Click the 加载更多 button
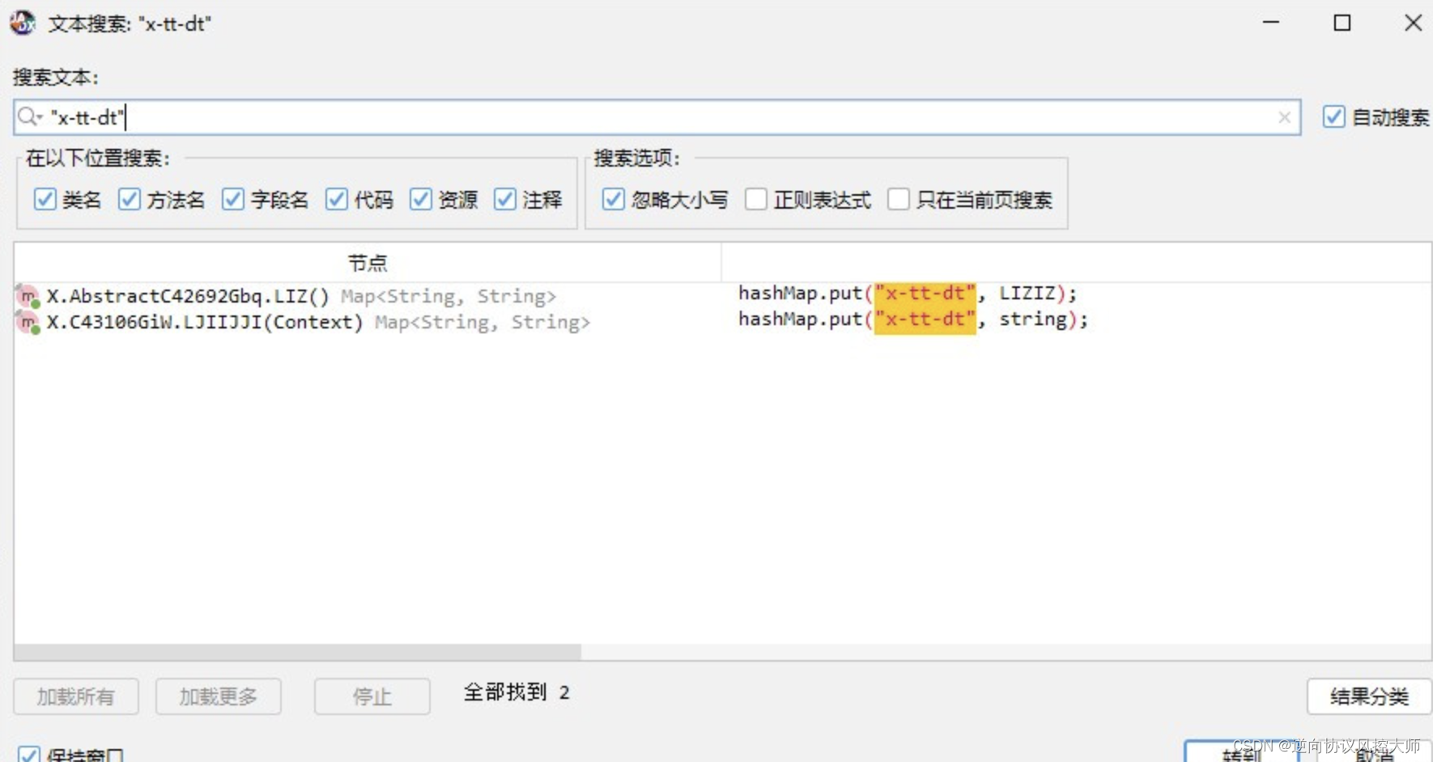Image resolution: width=1433 pixels, height=762 pixels. [218, 696]
